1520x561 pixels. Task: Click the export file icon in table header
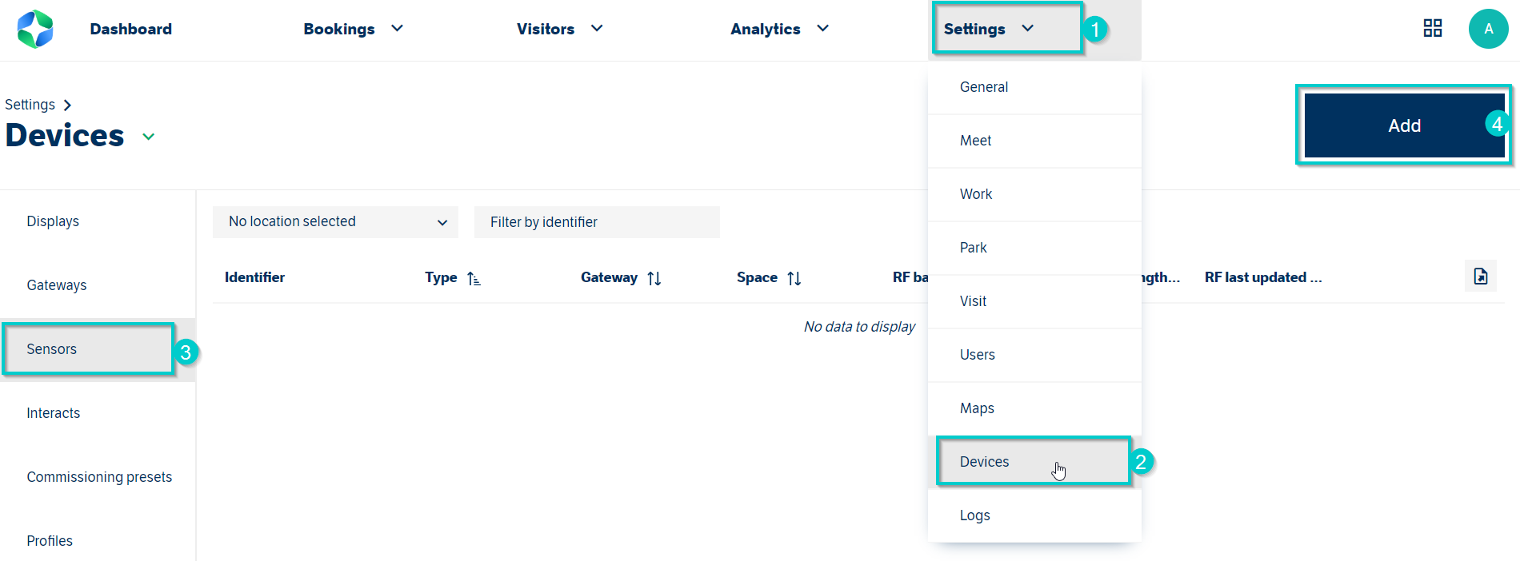point(1480,277)
